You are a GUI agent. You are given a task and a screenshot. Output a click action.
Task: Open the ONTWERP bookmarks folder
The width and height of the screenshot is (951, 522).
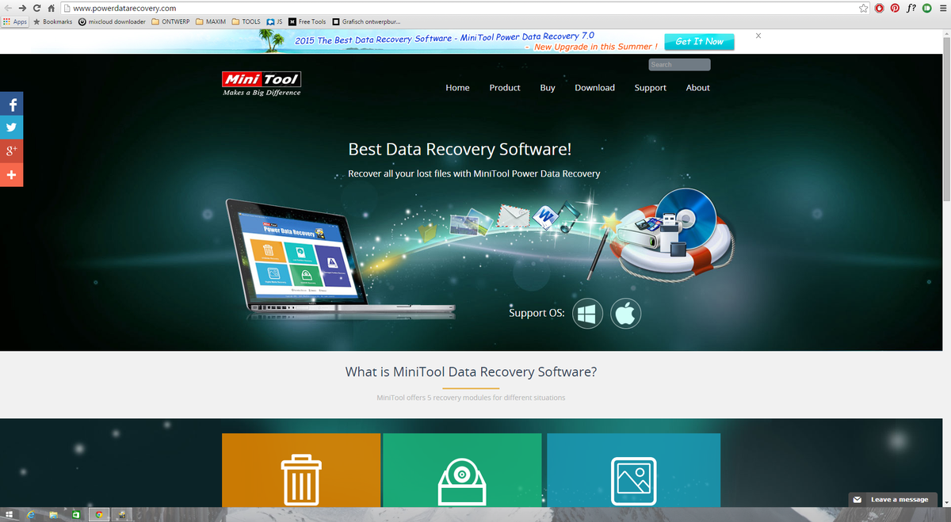170,21
